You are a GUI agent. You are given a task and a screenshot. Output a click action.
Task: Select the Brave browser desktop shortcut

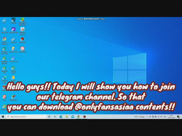[5, 98]
